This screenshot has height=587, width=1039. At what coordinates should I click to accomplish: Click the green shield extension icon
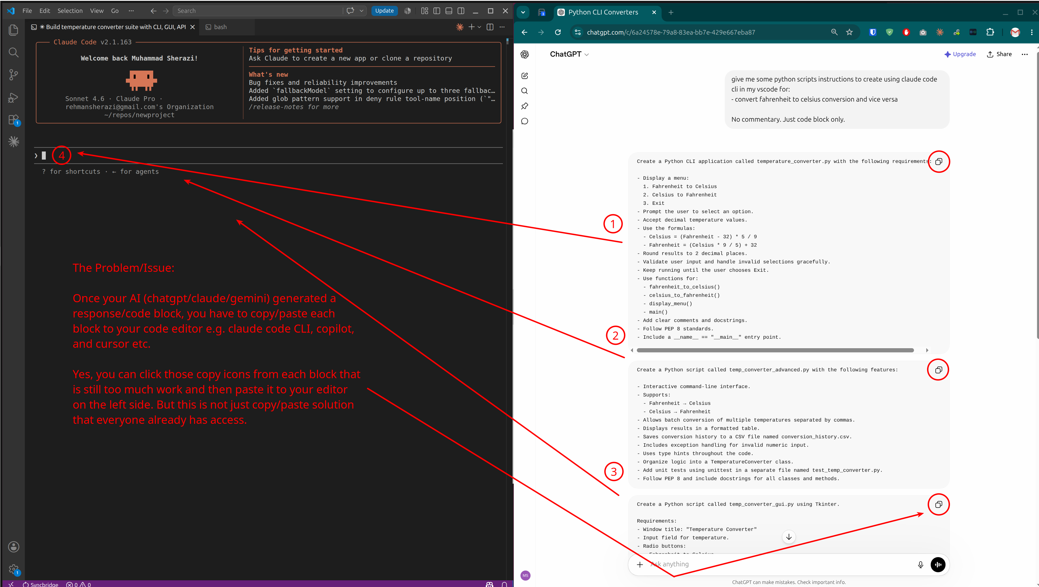point(889,32)
